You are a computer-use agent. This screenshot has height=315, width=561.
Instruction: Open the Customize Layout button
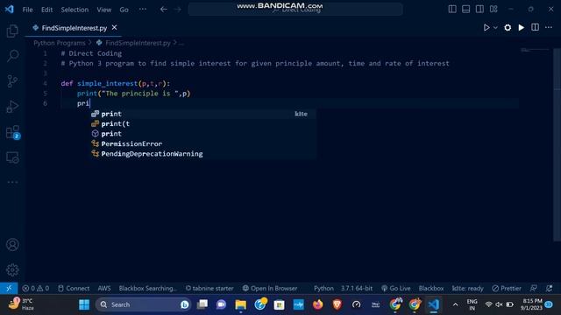pyautogui.click(x=494, y=10)
